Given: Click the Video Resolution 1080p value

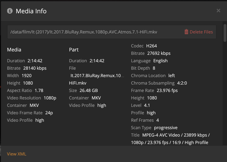Looking at the screenshot, I should pyautogui.click(x=50, y=98).
